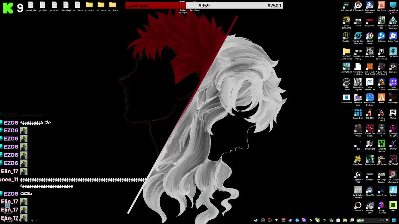399x224 pixels.
Task: Select the Gang Beasts game icon
Action: [358, 161]
